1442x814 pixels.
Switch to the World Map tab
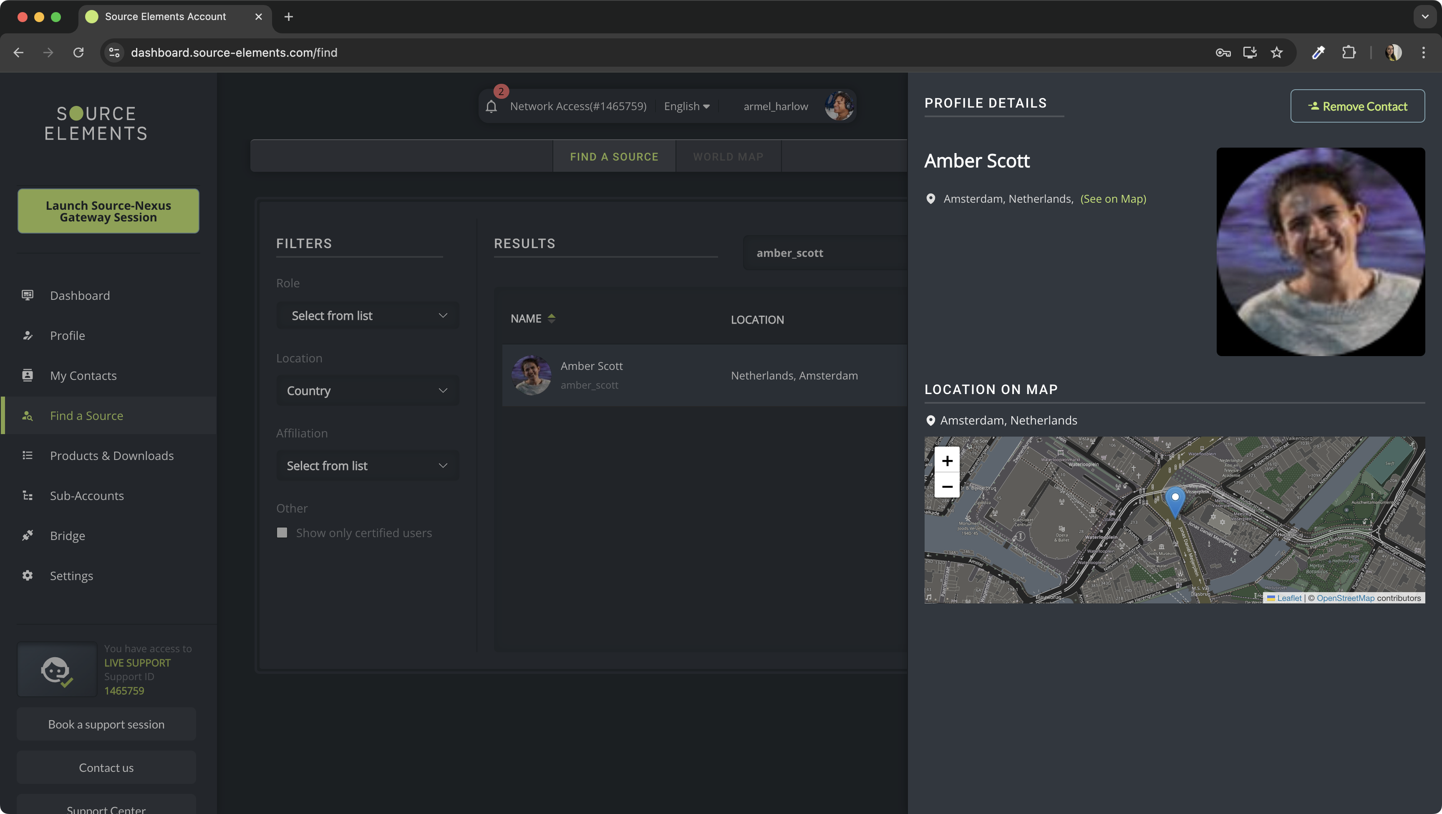[x=728, y=157]
